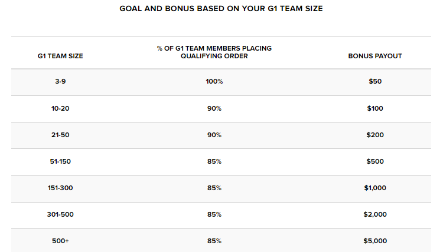Viewport: 440px width, 252px height.
Task: Select the 10-20 team size cell
Action: 60,108
